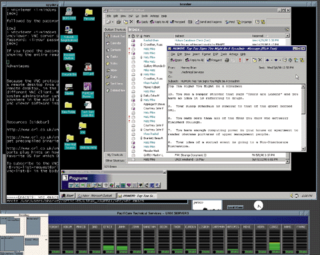Screen dimensions: 320x255
Task: Expand the New Mail dropdown arrow
Action: [113, 22]
